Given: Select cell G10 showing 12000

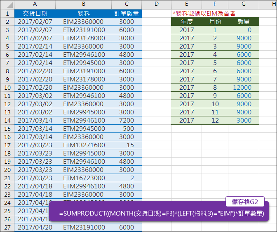Looking at the screenshot, I should (244, 88).
